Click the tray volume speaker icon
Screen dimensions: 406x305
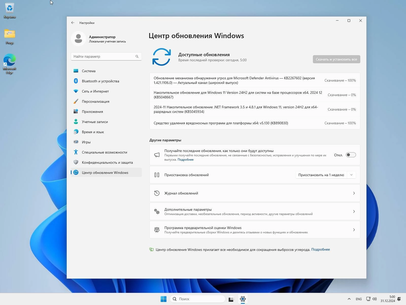click(x=374, y=299)
